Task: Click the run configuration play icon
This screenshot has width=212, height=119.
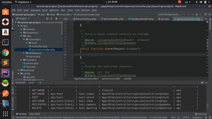Action: pyautogui.click(x=184, y=15)
